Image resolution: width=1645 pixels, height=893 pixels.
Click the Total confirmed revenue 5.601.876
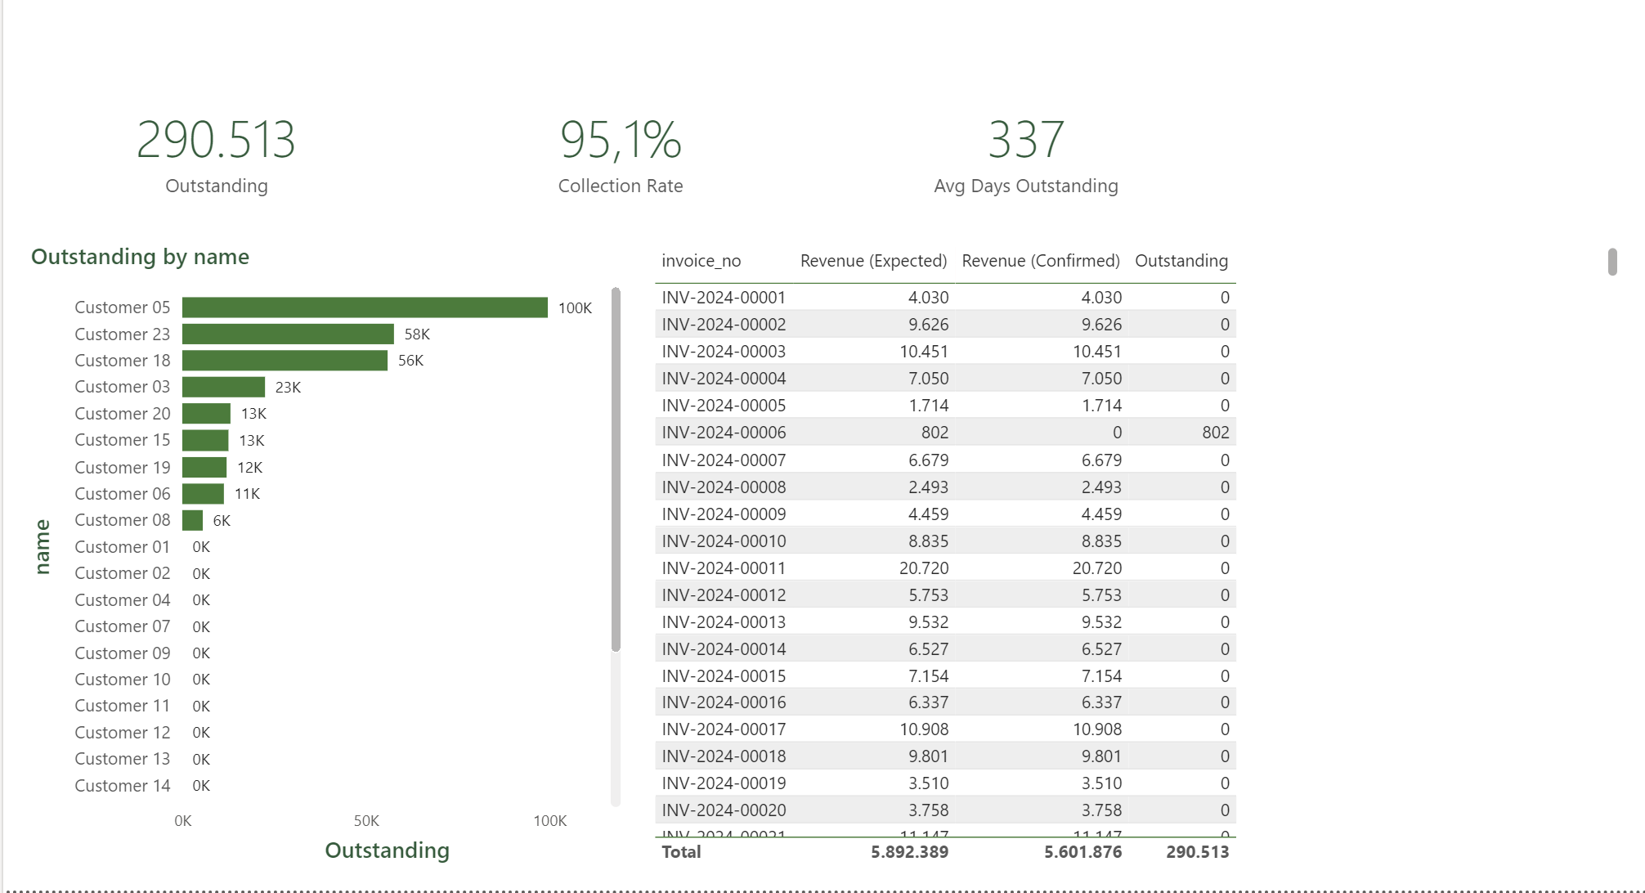click(1082, 852)
